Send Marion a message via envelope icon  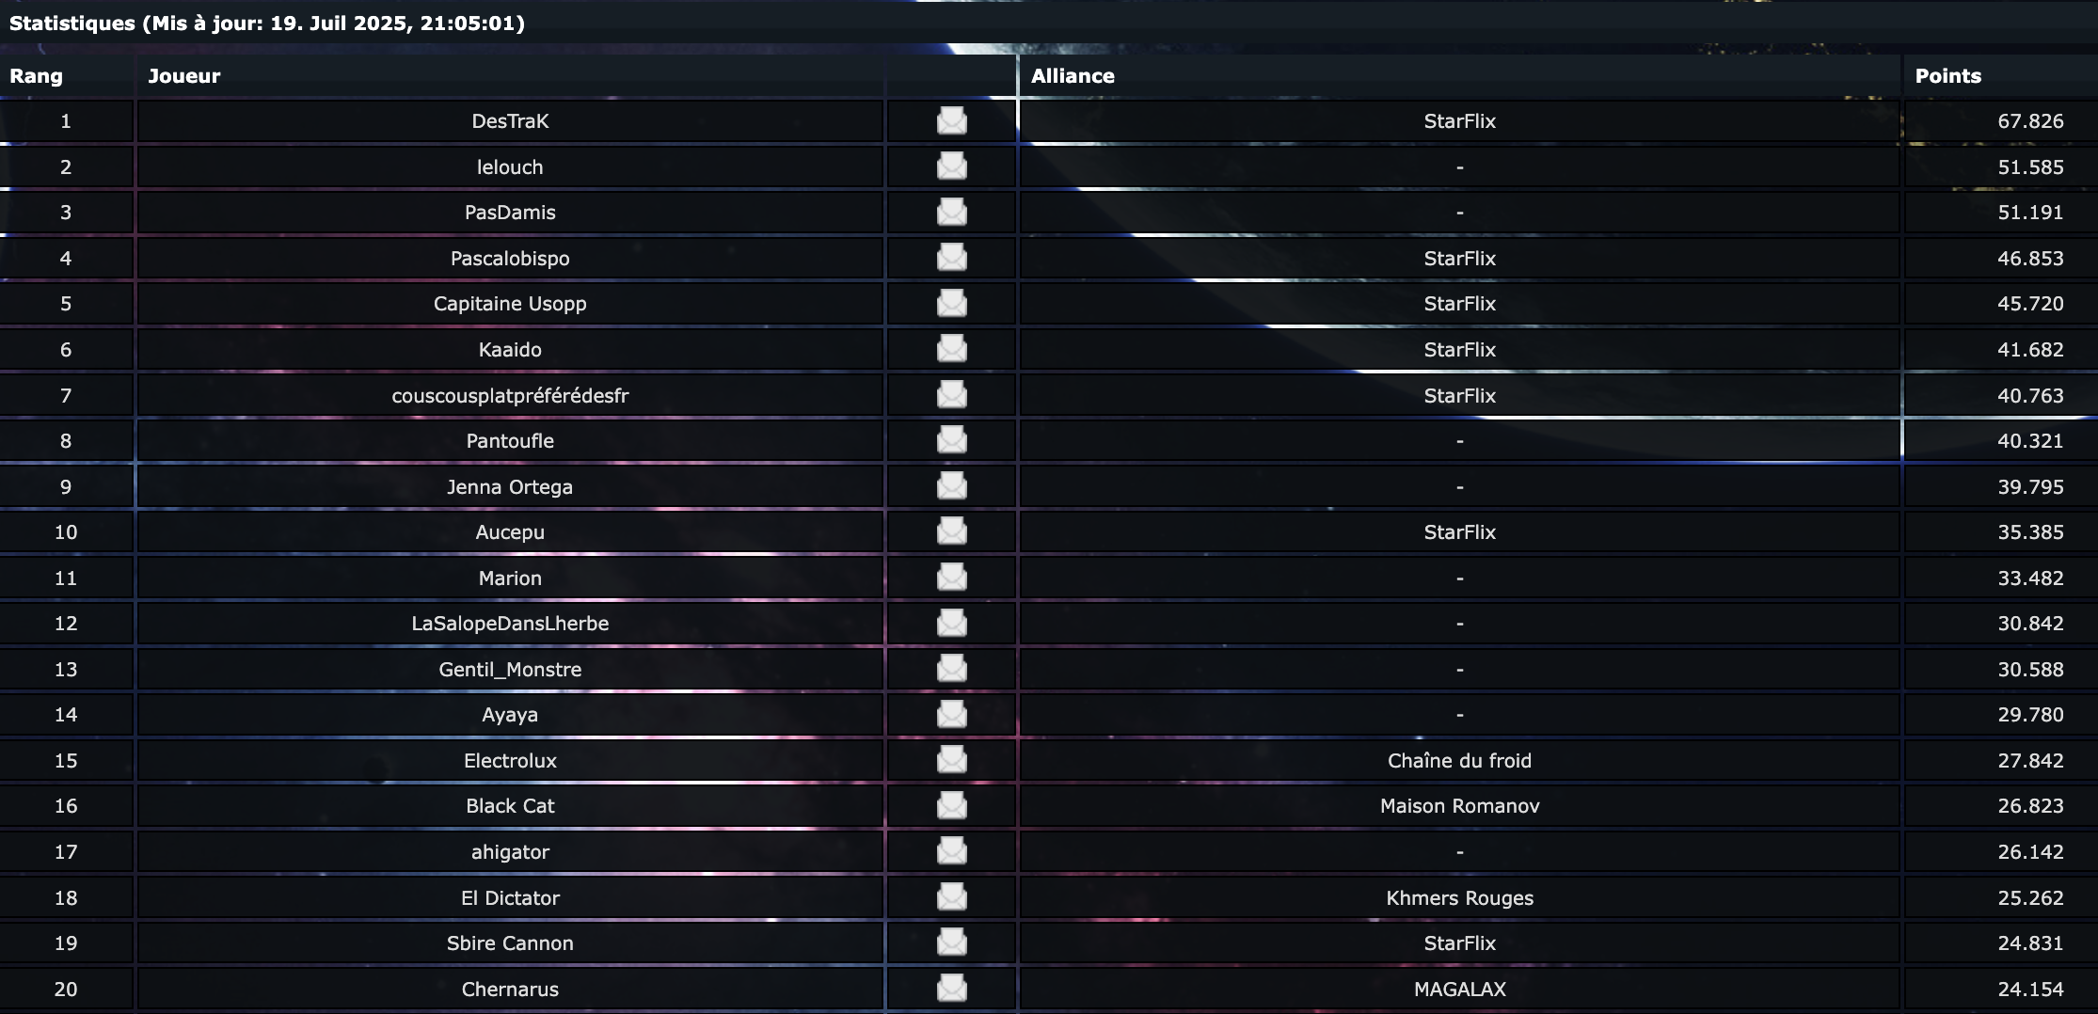click(951, 578)
